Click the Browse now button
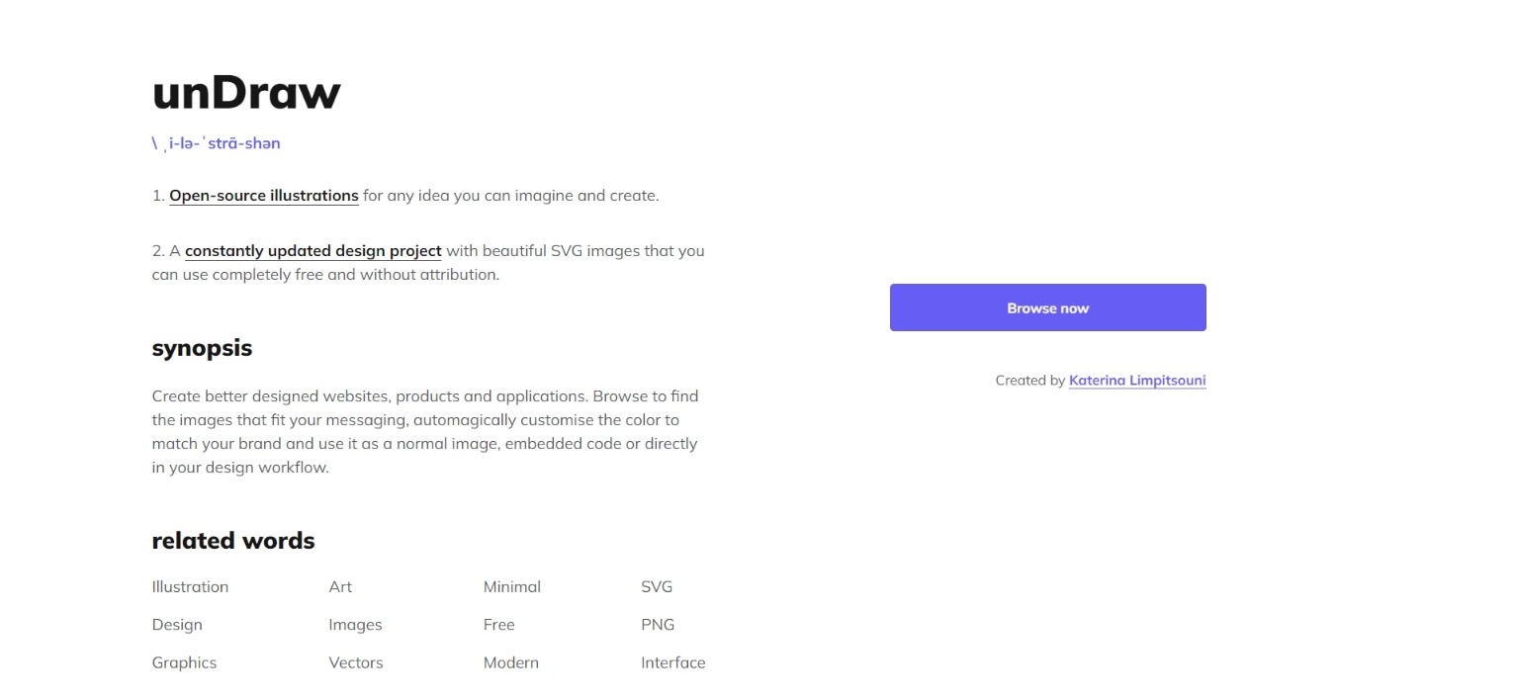 tap(1047, 307)
